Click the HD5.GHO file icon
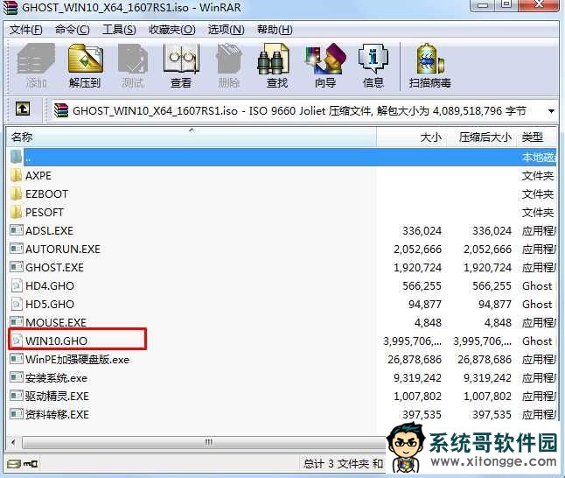The height and width of the screenshot is (478, 565). point(17,304)
